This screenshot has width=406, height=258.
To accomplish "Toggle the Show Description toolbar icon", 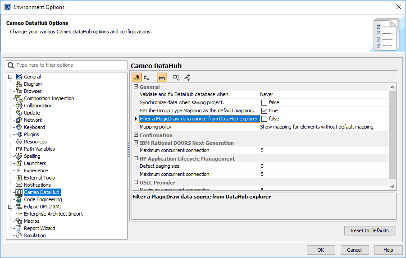I will [x=162, y=78].
